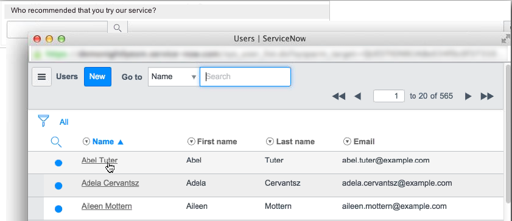The height and width of the screenshot is (221, 512).
Task: Click the blue funnel filter icon
Action: coord(43,121)
